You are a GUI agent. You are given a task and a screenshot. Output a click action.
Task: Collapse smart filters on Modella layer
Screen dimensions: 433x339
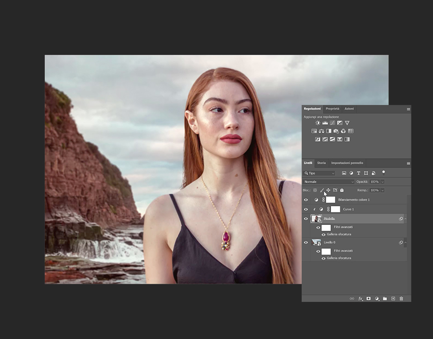[406, 219]
